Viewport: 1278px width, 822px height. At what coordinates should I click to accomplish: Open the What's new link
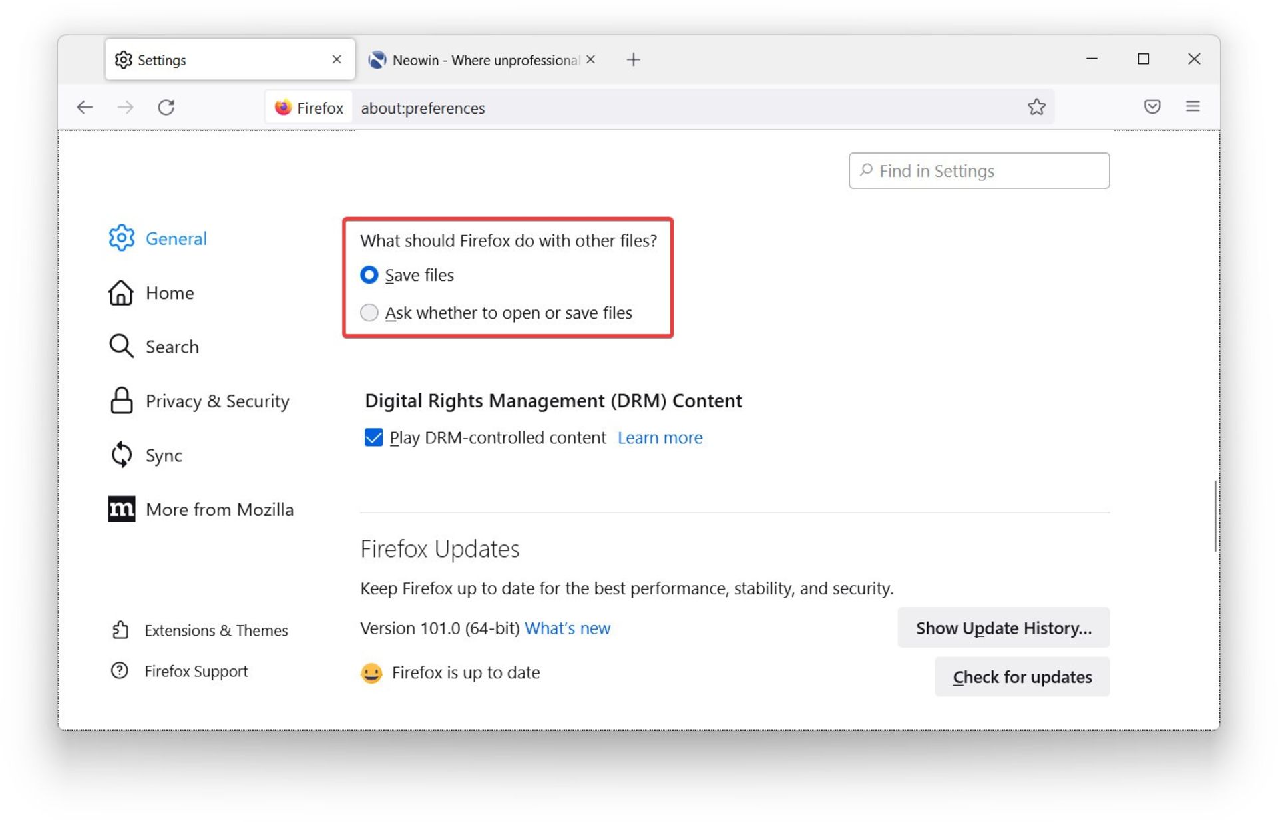567,628
